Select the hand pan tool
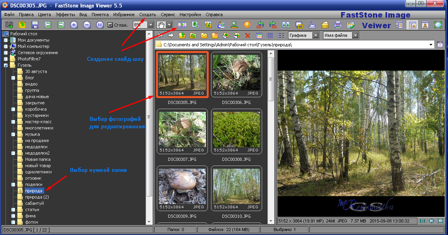 pos(161,25)
